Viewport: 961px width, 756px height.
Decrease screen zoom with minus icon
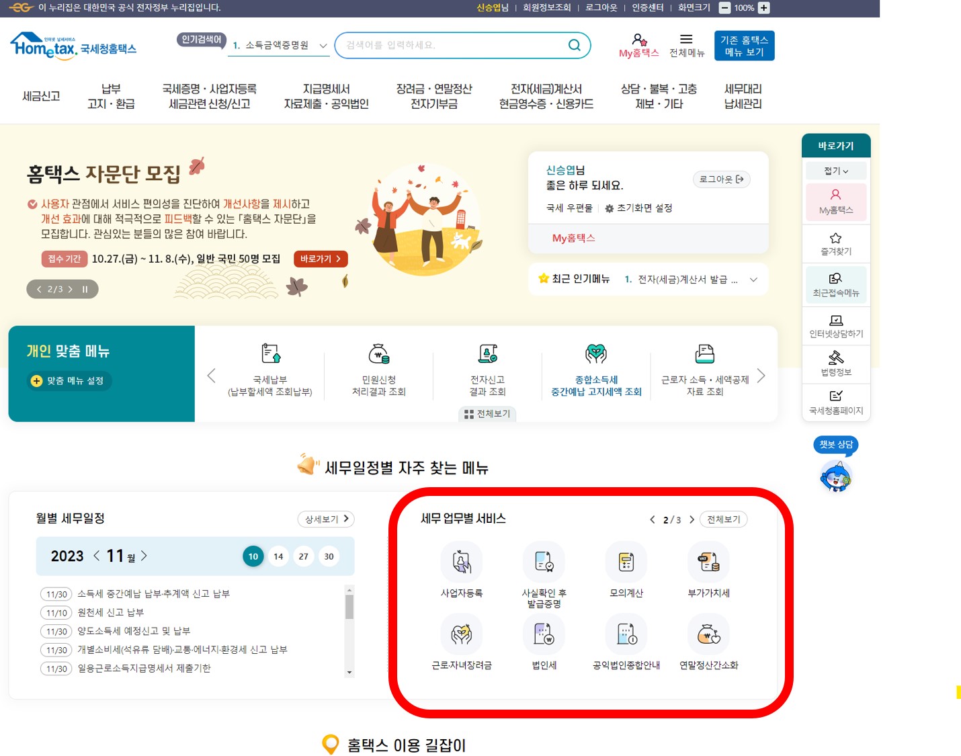(724, 8)
